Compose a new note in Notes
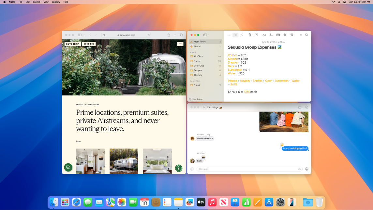This screenshot has height=210, width=373. click(257, 35)
